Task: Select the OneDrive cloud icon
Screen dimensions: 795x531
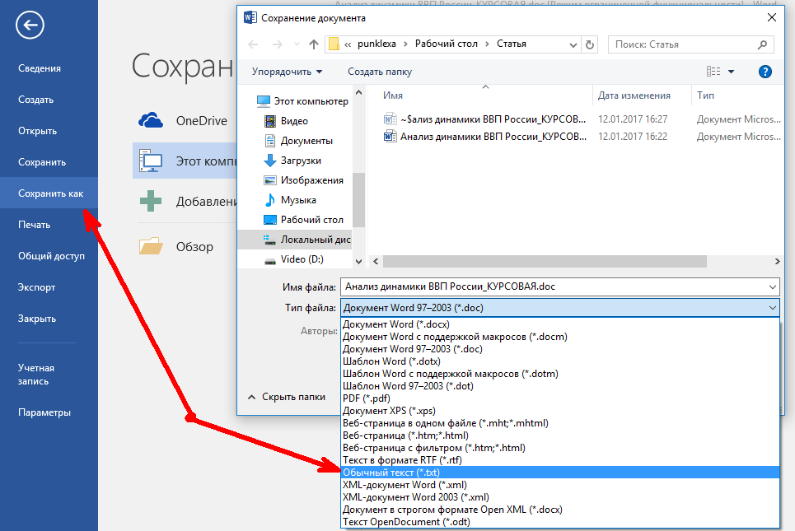Action: tap(151, 121)
